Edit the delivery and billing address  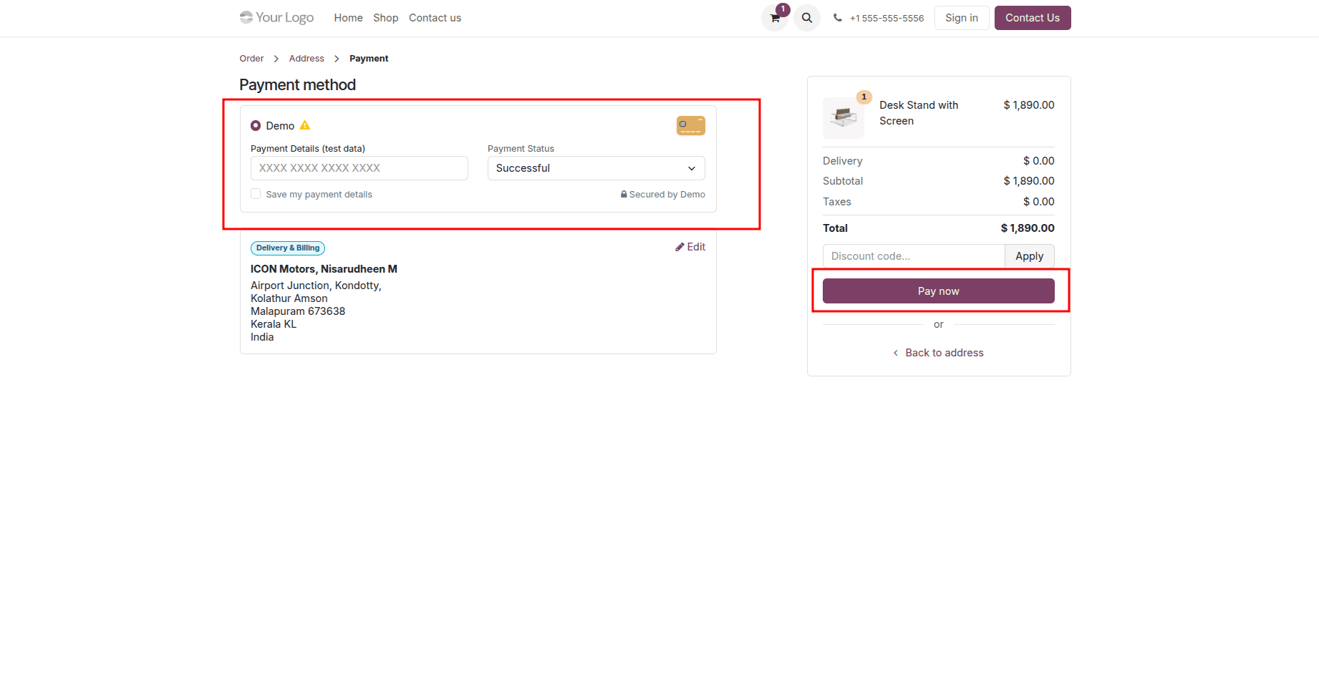point(690,247)
